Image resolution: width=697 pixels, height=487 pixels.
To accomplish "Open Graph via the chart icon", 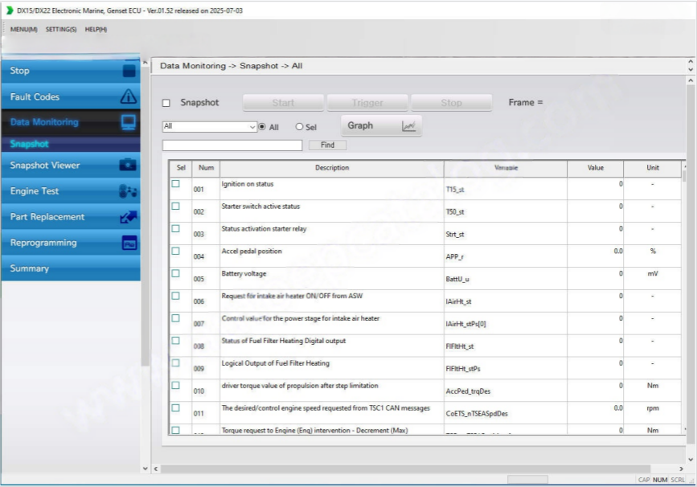I will 408,126.
